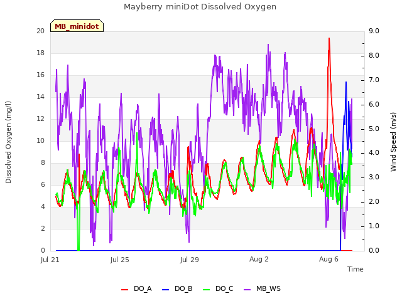Click the Wind Speed (m/s) axis title
The width and height of the screenshot is (402, 301).
[x=393, y=142]
